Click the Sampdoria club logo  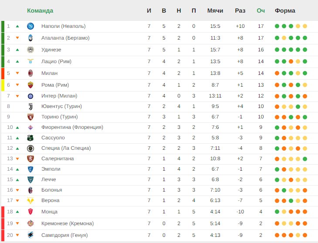tap(30, 235)
